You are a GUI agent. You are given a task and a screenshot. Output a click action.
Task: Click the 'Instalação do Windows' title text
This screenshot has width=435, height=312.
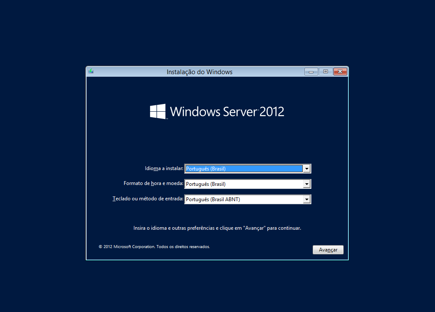tap(200, 72)
